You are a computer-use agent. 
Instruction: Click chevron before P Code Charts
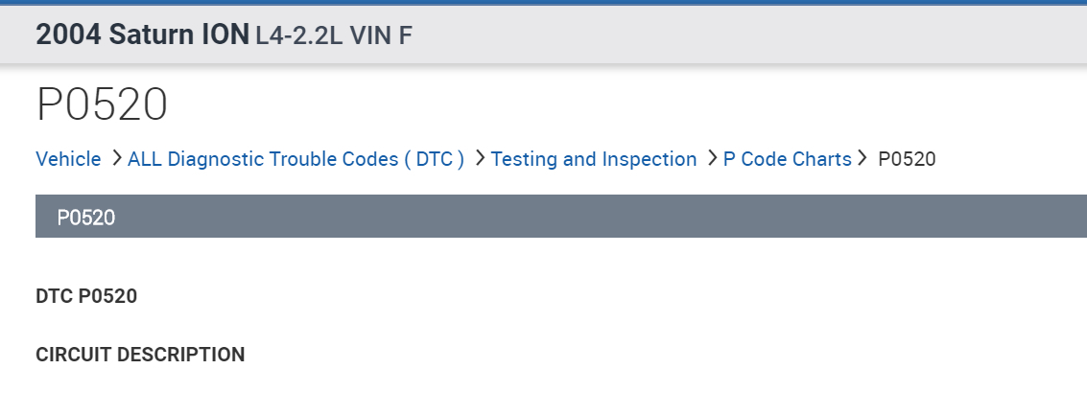tap(711, 158)
